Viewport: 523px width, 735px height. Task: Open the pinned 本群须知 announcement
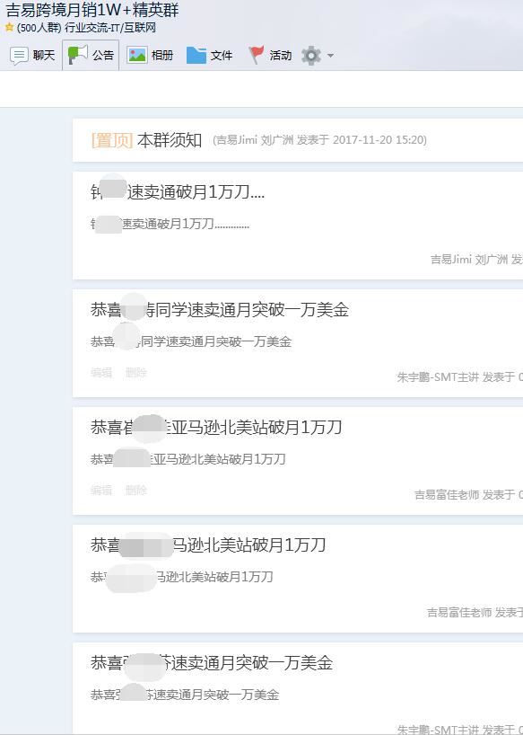pos(170,140)
